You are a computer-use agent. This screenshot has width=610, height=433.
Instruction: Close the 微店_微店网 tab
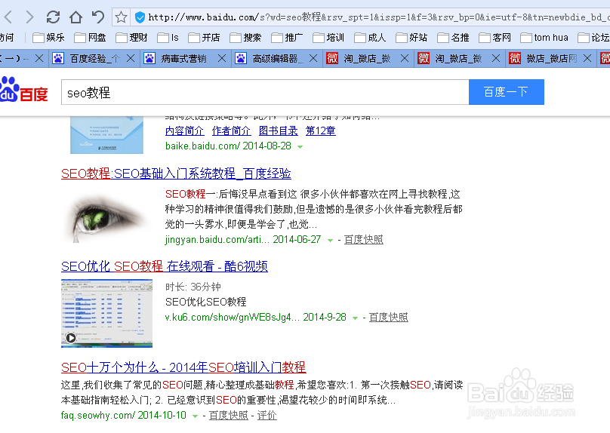click(x=587, y=59)
